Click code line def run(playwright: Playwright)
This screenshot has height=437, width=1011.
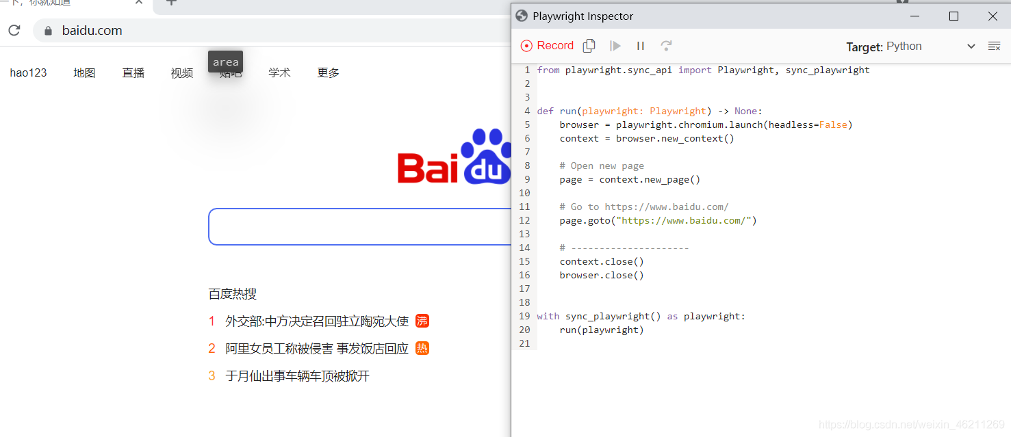tap(650, 111)
